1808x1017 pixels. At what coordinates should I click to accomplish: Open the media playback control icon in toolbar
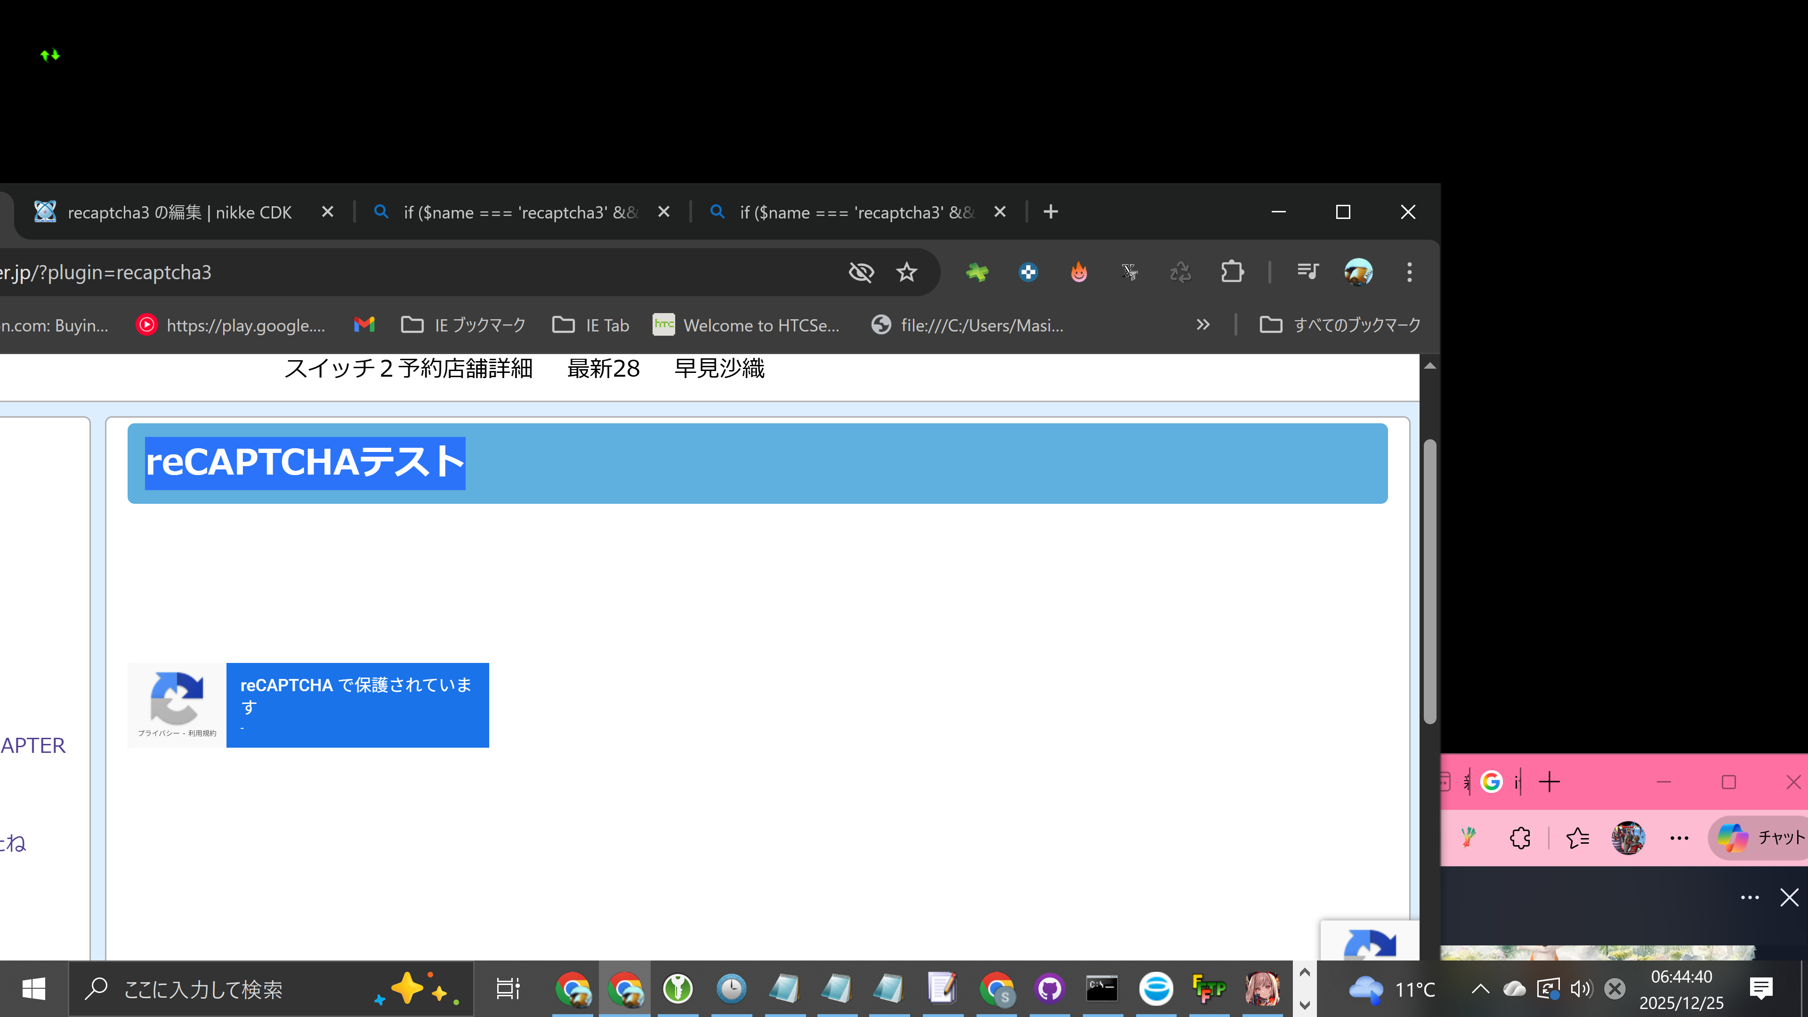tap(1308, 272)
